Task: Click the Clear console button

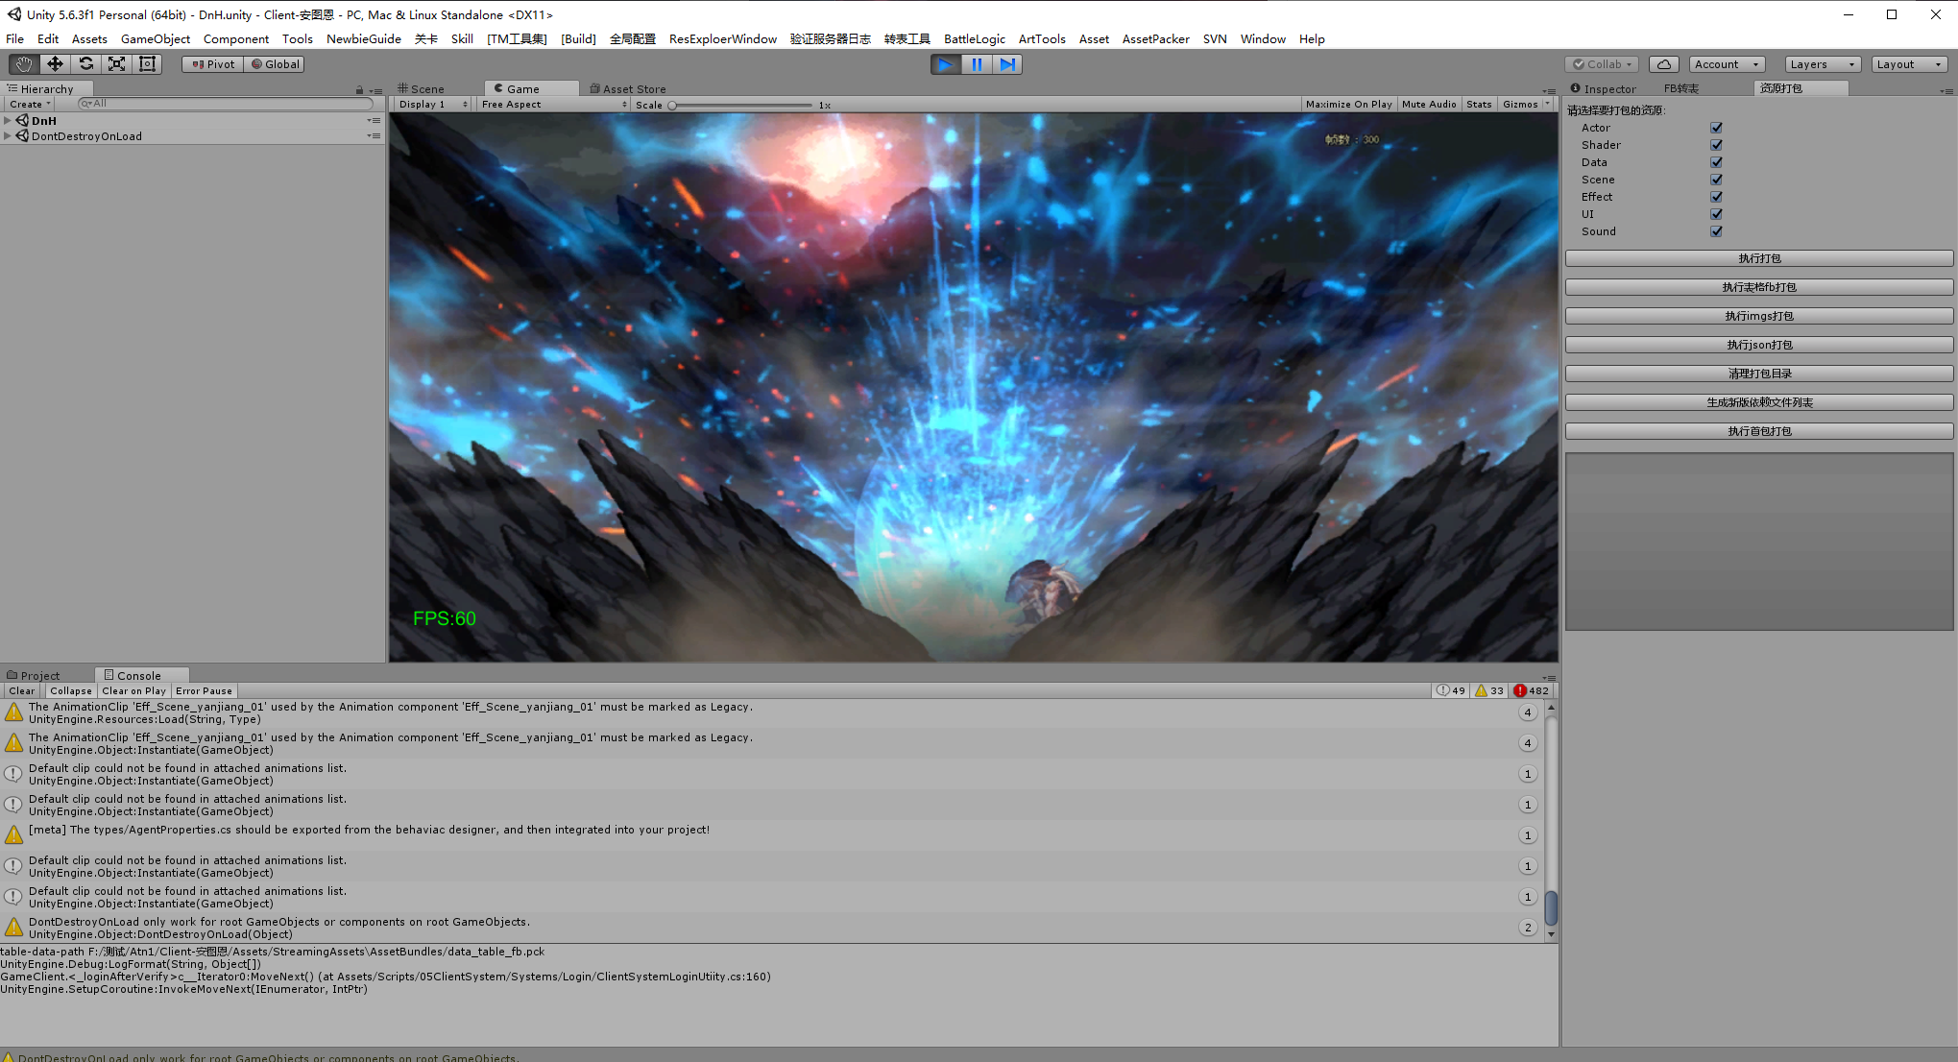Action: [22, 690]
